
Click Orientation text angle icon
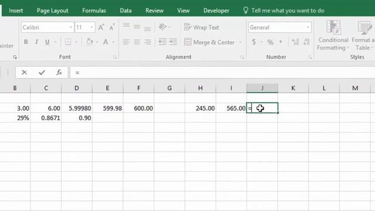pyautogui.click(x=163, y=27)
